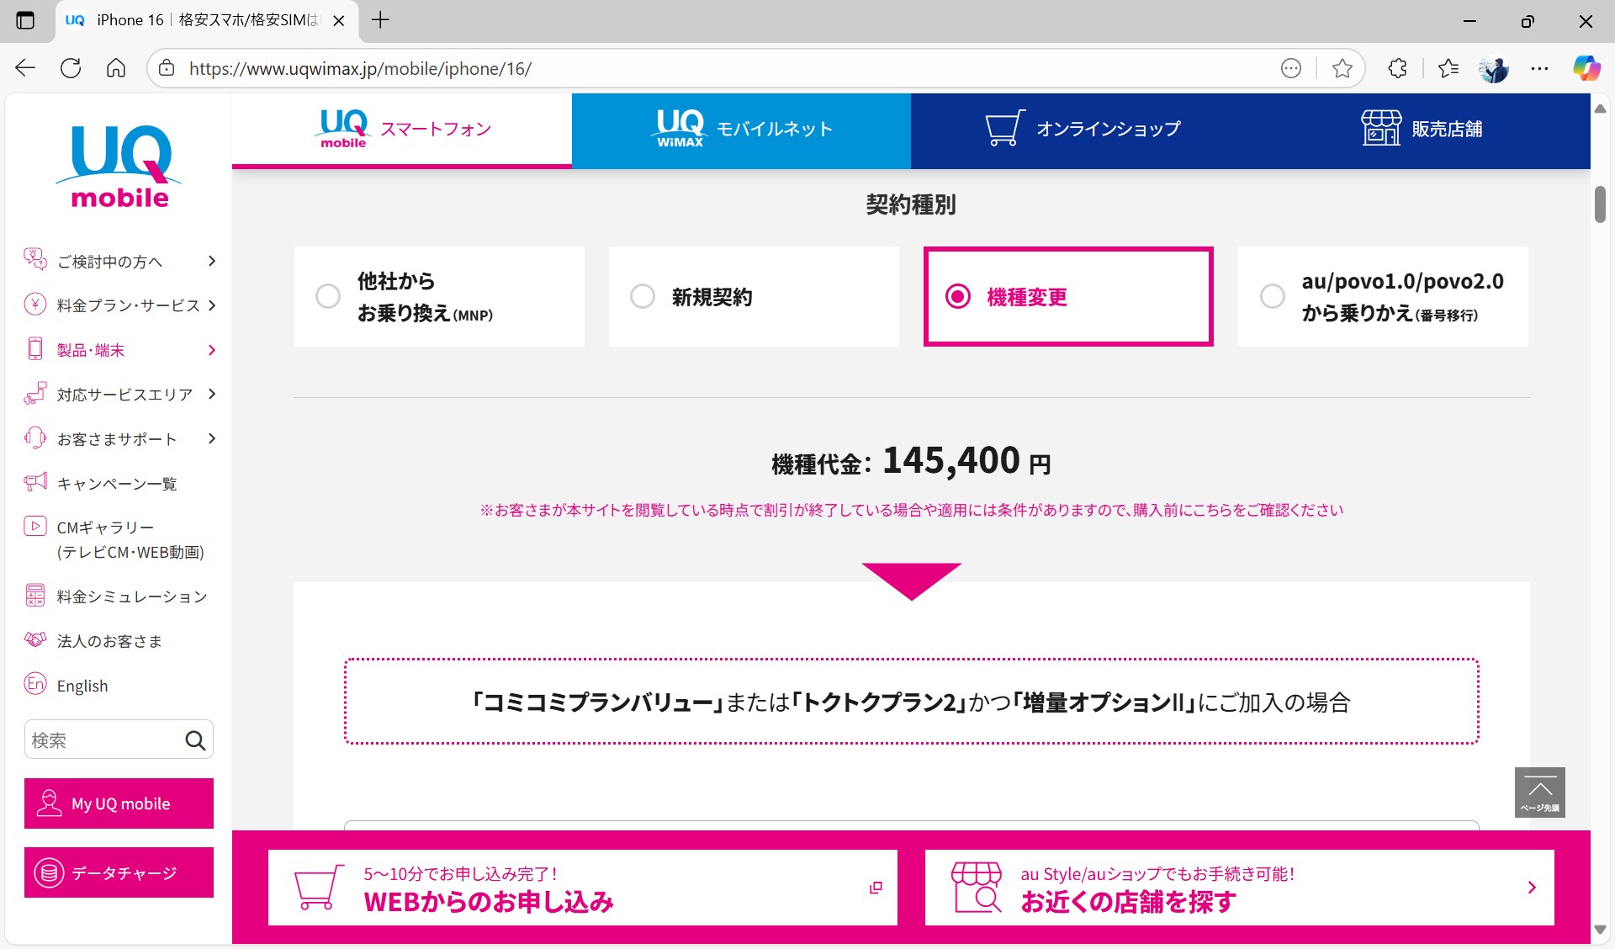
Task: Click the キャンペーン一覧 megaphone icon
Action: (35, 482)
